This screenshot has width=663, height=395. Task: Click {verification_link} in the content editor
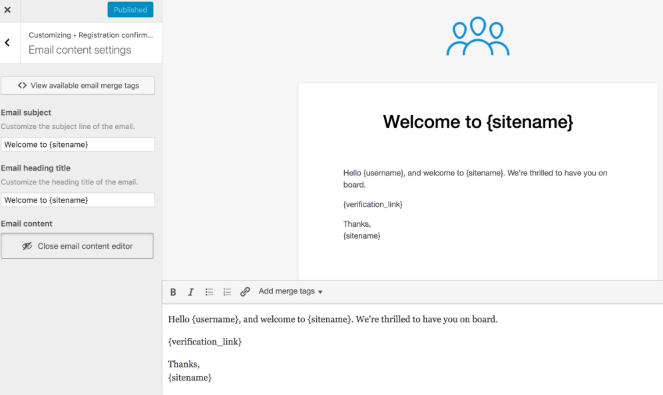pos(204,341)
